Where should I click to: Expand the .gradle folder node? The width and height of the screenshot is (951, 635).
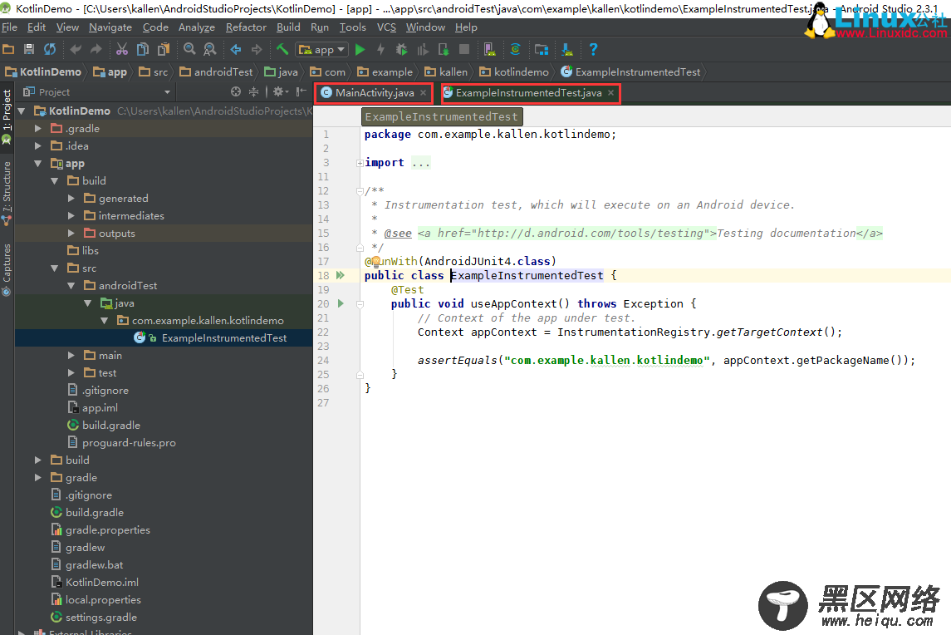pyautogui.click(x=38, y=129)
